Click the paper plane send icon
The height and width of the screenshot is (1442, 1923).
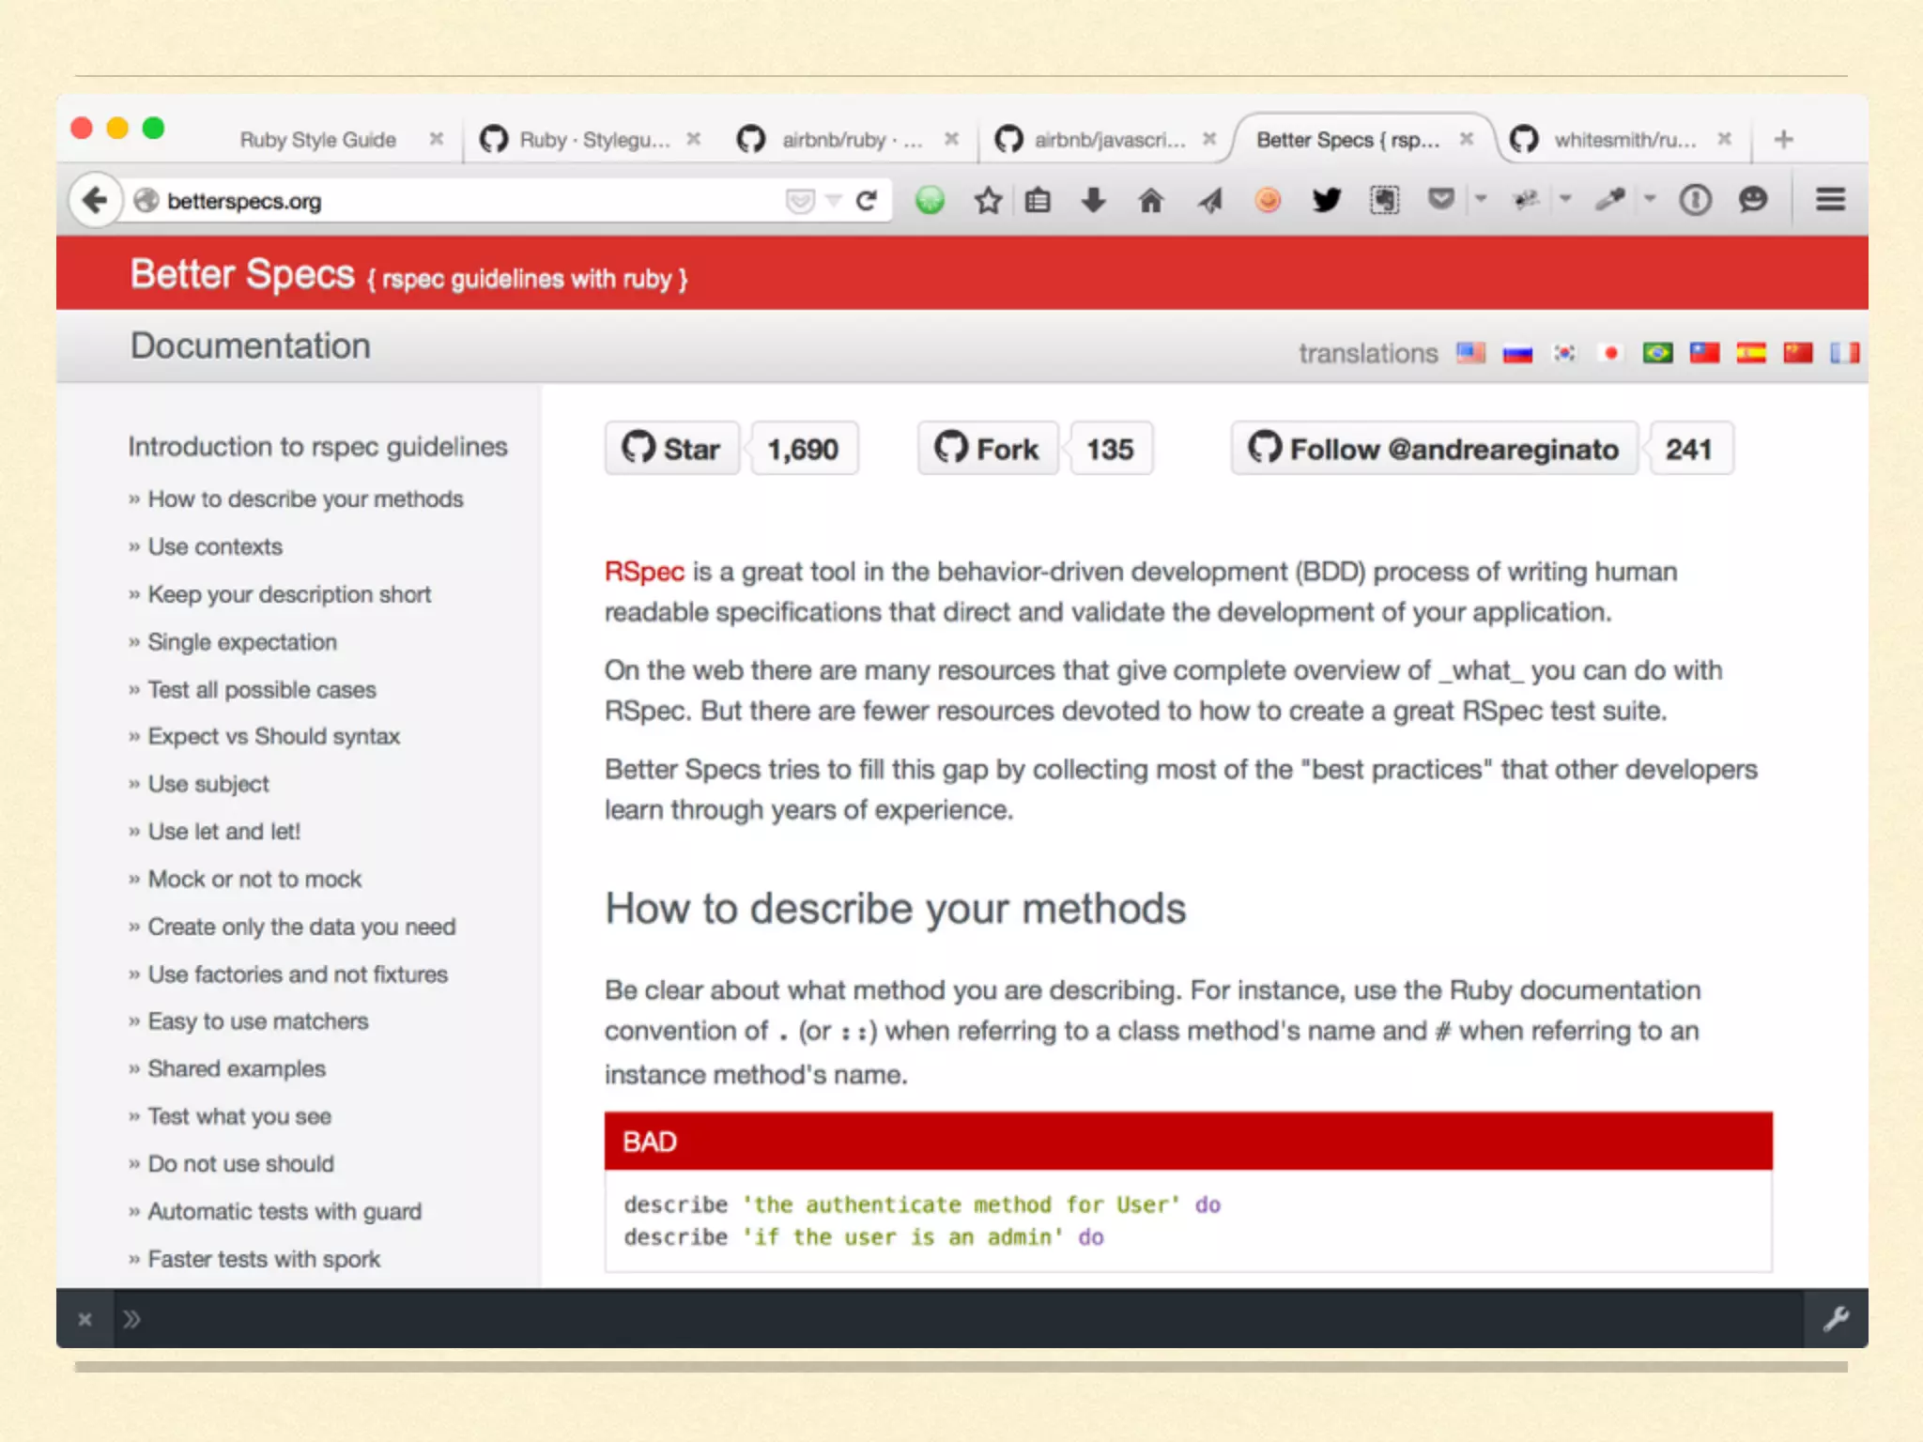[1210, 200]
